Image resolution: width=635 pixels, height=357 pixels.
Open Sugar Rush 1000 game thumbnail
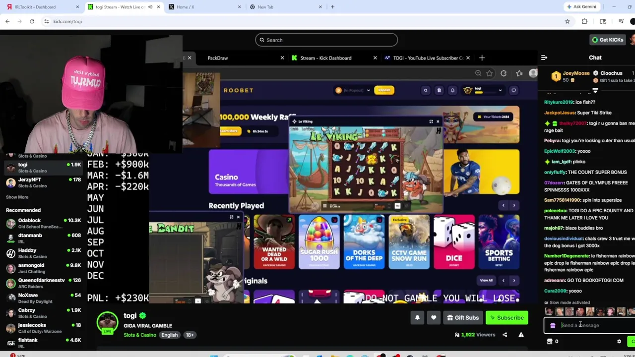[319, 242]
